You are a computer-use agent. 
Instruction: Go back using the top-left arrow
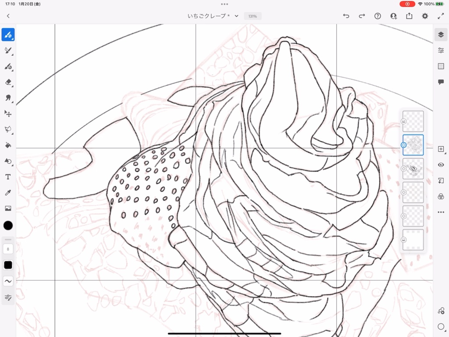[8, 16]
